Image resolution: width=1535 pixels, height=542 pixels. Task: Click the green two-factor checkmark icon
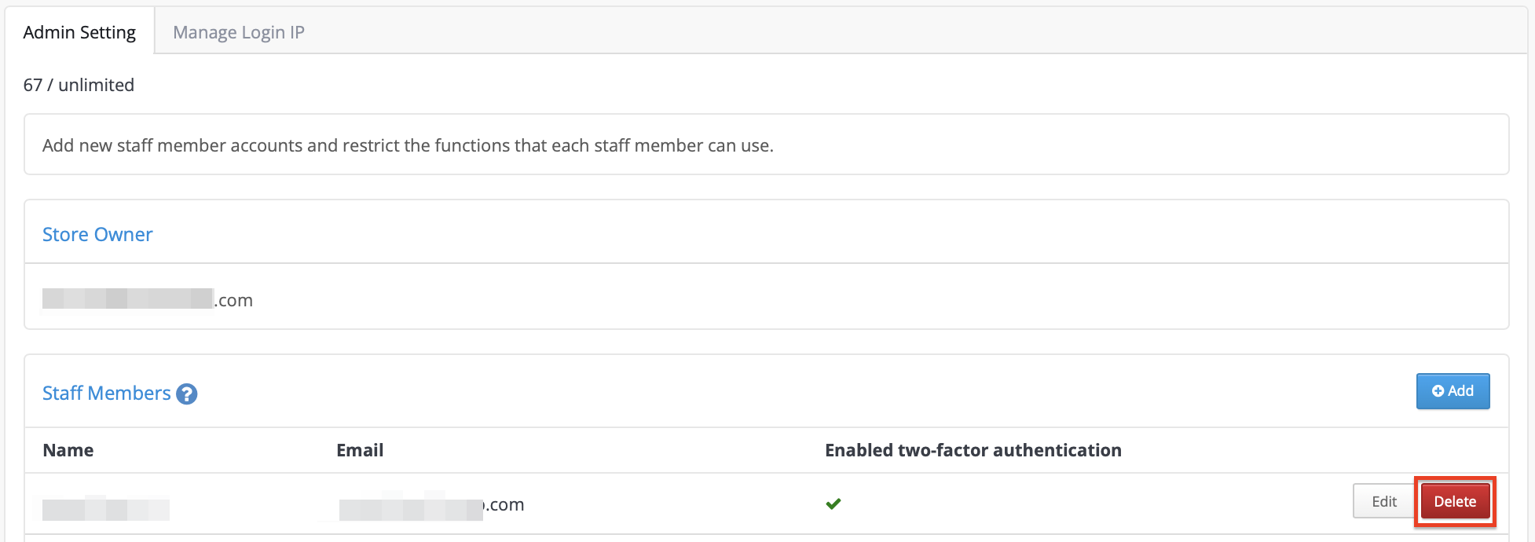point(833,504)
